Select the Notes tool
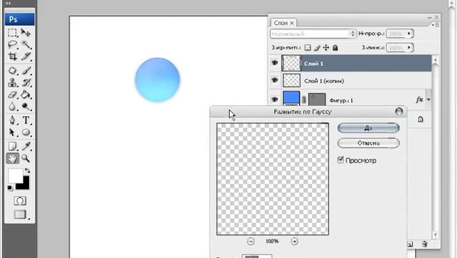The width and height of the screenshot is (458, 258). pyautogui.click(x=12, y=146)
